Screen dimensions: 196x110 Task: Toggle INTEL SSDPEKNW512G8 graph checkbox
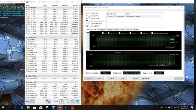point(152,33)
